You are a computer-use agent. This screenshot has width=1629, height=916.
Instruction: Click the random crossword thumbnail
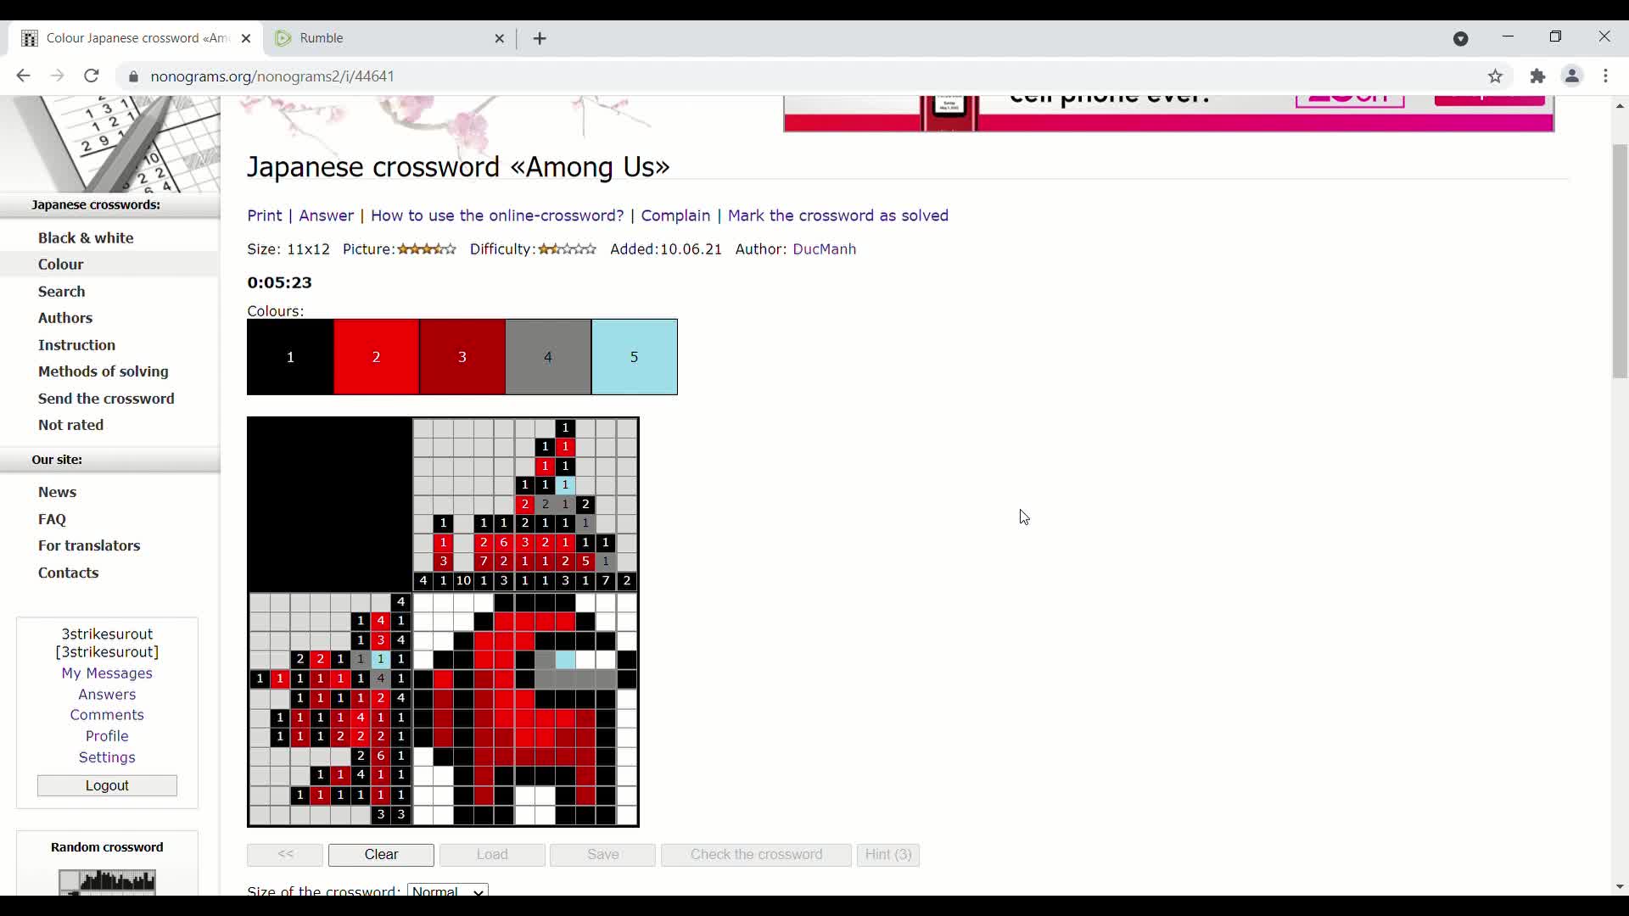pyautogui.click(x=107, y=882)
